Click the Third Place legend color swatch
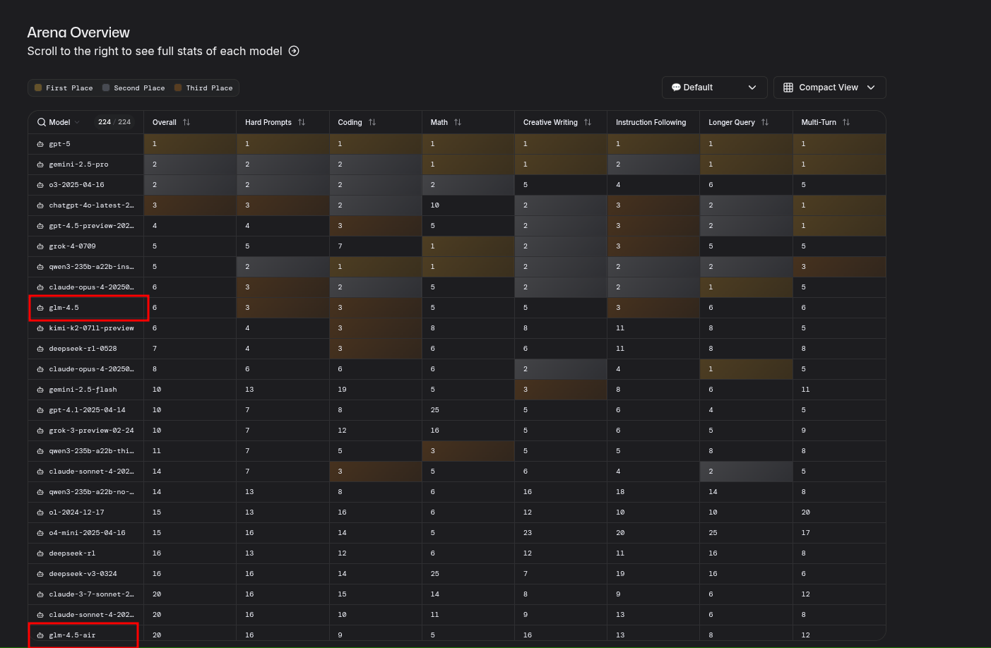991x648 pixels. point(178,88)
